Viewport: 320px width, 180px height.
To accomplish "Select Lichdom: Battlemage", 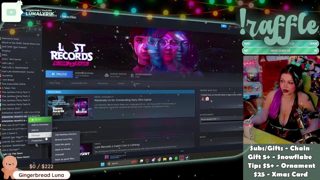I will tap(13, 145).
